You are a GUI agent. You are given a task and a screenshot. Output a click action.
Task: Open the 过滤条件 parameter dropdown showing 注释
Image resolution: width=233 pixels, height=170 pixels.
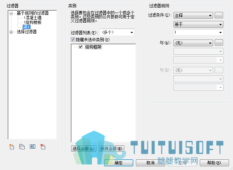pyautogui.click(x=193, y=15)
